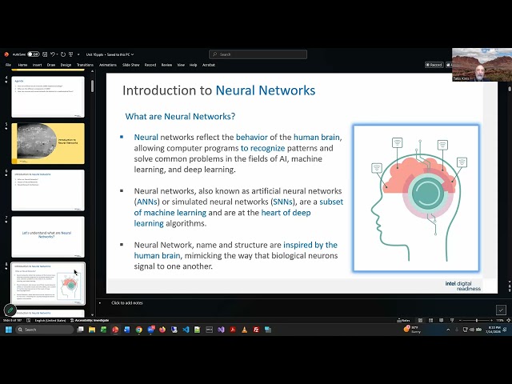Image resolution: width=512 pixels, height=384 pixels.
Task: Click the slide panel scroll-down arrow
Action: (93, 314)
